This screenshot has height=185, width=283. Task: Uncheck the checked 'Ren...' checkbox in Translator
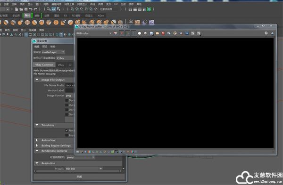pyautogui.click(x=67, y=130)
